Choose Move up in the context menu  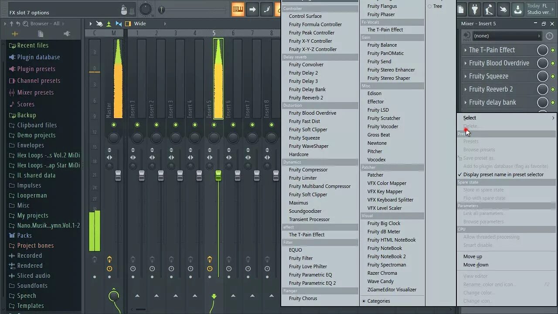[x=473, y=256]
